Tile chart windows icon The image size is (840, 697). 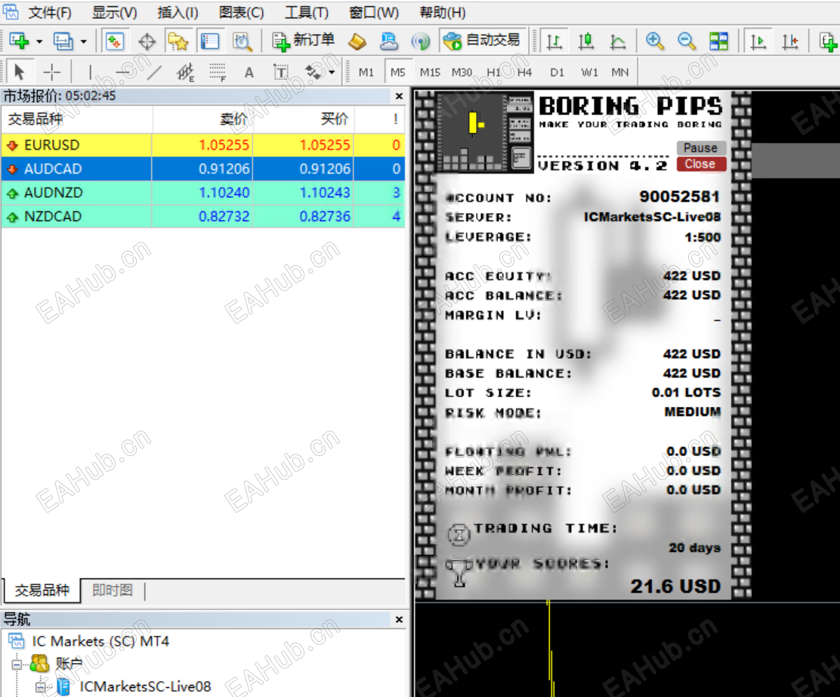pyautogui.click(x=718, y=42)
